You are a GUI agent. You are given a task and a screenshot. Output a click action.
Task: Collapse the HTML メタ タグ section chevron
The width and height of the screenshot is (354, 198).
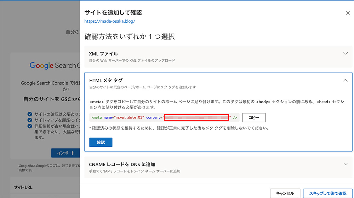(x=345, y=80)
